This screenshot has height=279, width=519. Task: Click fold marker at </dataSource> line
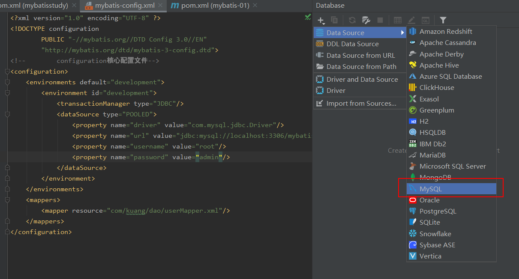pyautogui.click(x=7, y=168)
